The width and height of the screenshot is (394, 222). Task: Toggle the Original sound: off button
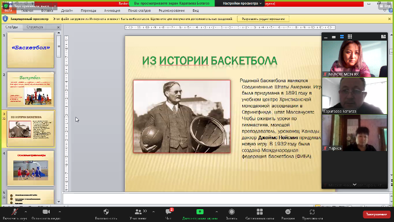pos(32,6)
